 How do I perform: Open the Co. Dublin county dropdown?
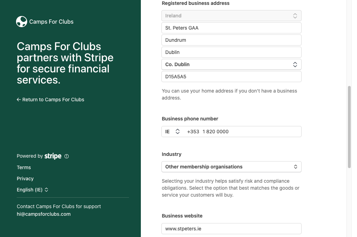click(x=231, y=64)
